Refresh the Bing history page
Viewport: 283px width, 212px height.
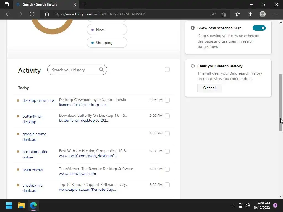pos(32,14)
